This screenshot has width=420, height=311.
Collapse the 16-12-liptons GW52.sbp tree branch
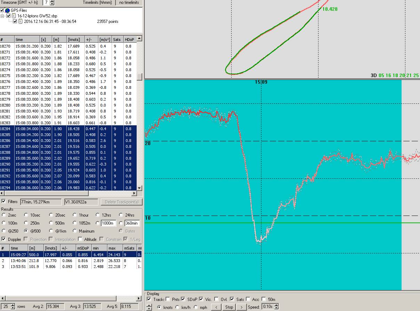click(2, 16)
